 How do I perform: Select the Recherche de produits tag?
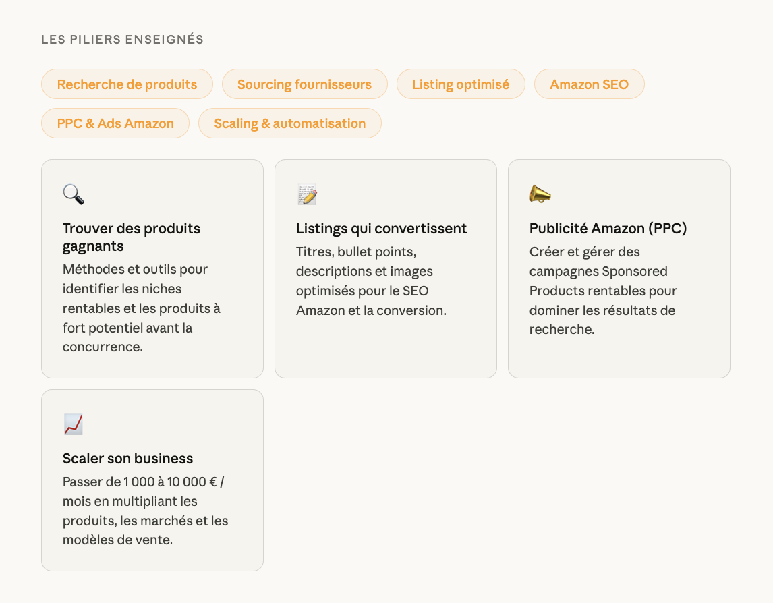point(127,84)
